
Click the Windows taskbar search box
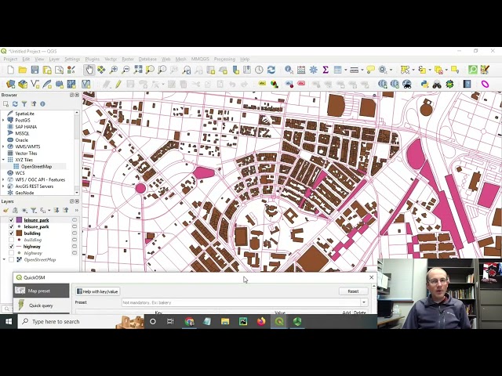pos(81,322)
